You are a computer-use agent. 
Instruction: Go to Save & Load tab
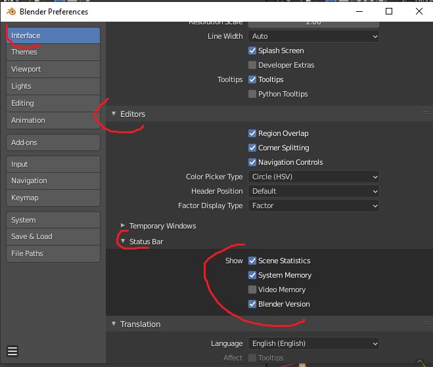[53, 236]
